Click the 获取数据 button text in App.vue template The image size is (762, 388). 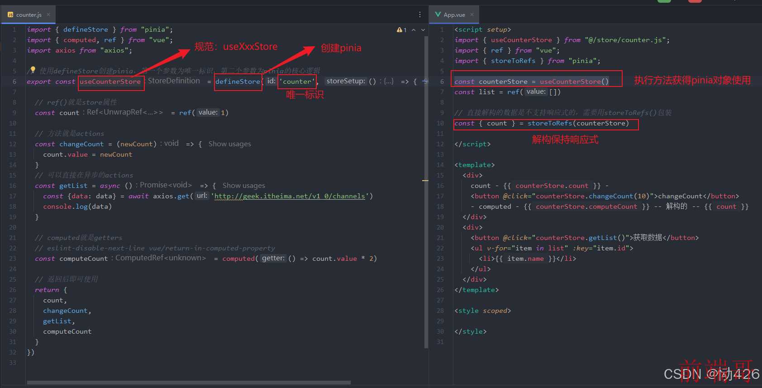[648, 238]
